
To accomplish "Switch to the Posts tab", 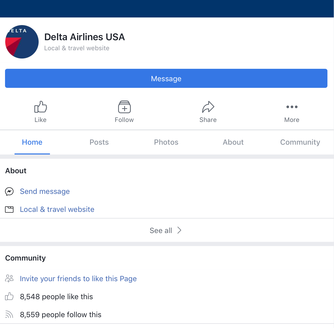I will click(99, 142).
